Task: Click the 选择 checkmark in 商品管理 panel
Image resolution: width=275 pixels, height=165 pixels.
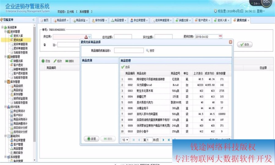Action: coord(123,67)
